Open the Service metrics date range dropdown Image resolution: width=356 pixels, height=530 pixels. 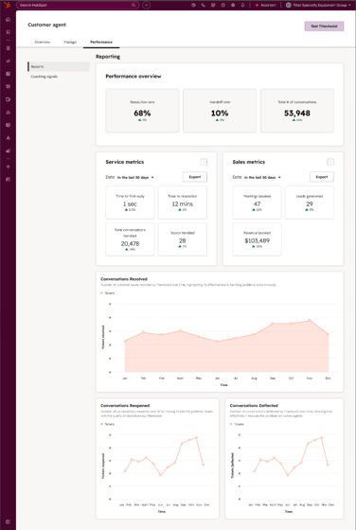[135, 177]
